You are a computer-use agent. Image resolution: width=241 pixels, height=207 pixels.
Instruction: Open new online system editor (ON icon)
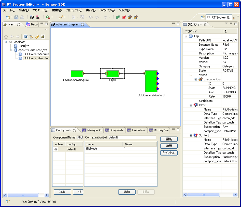pos(32,17)
